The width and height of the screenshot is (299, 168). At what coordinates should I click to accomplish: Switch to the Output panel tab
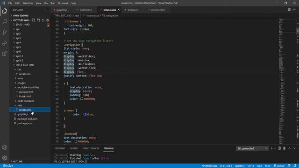74,148
